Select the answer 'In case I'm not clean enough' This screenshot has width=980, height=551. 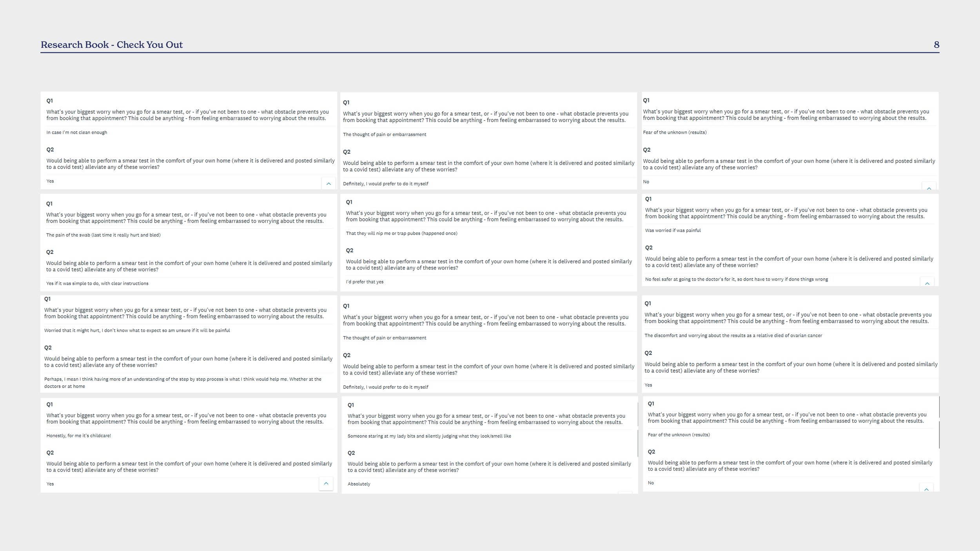click(77, 132)
